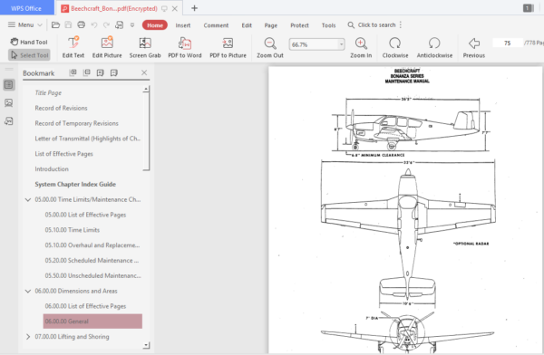Open 05.20.00 Scheduled Maintenance bookmark
544x355 pixels.
tap(92, 261)
